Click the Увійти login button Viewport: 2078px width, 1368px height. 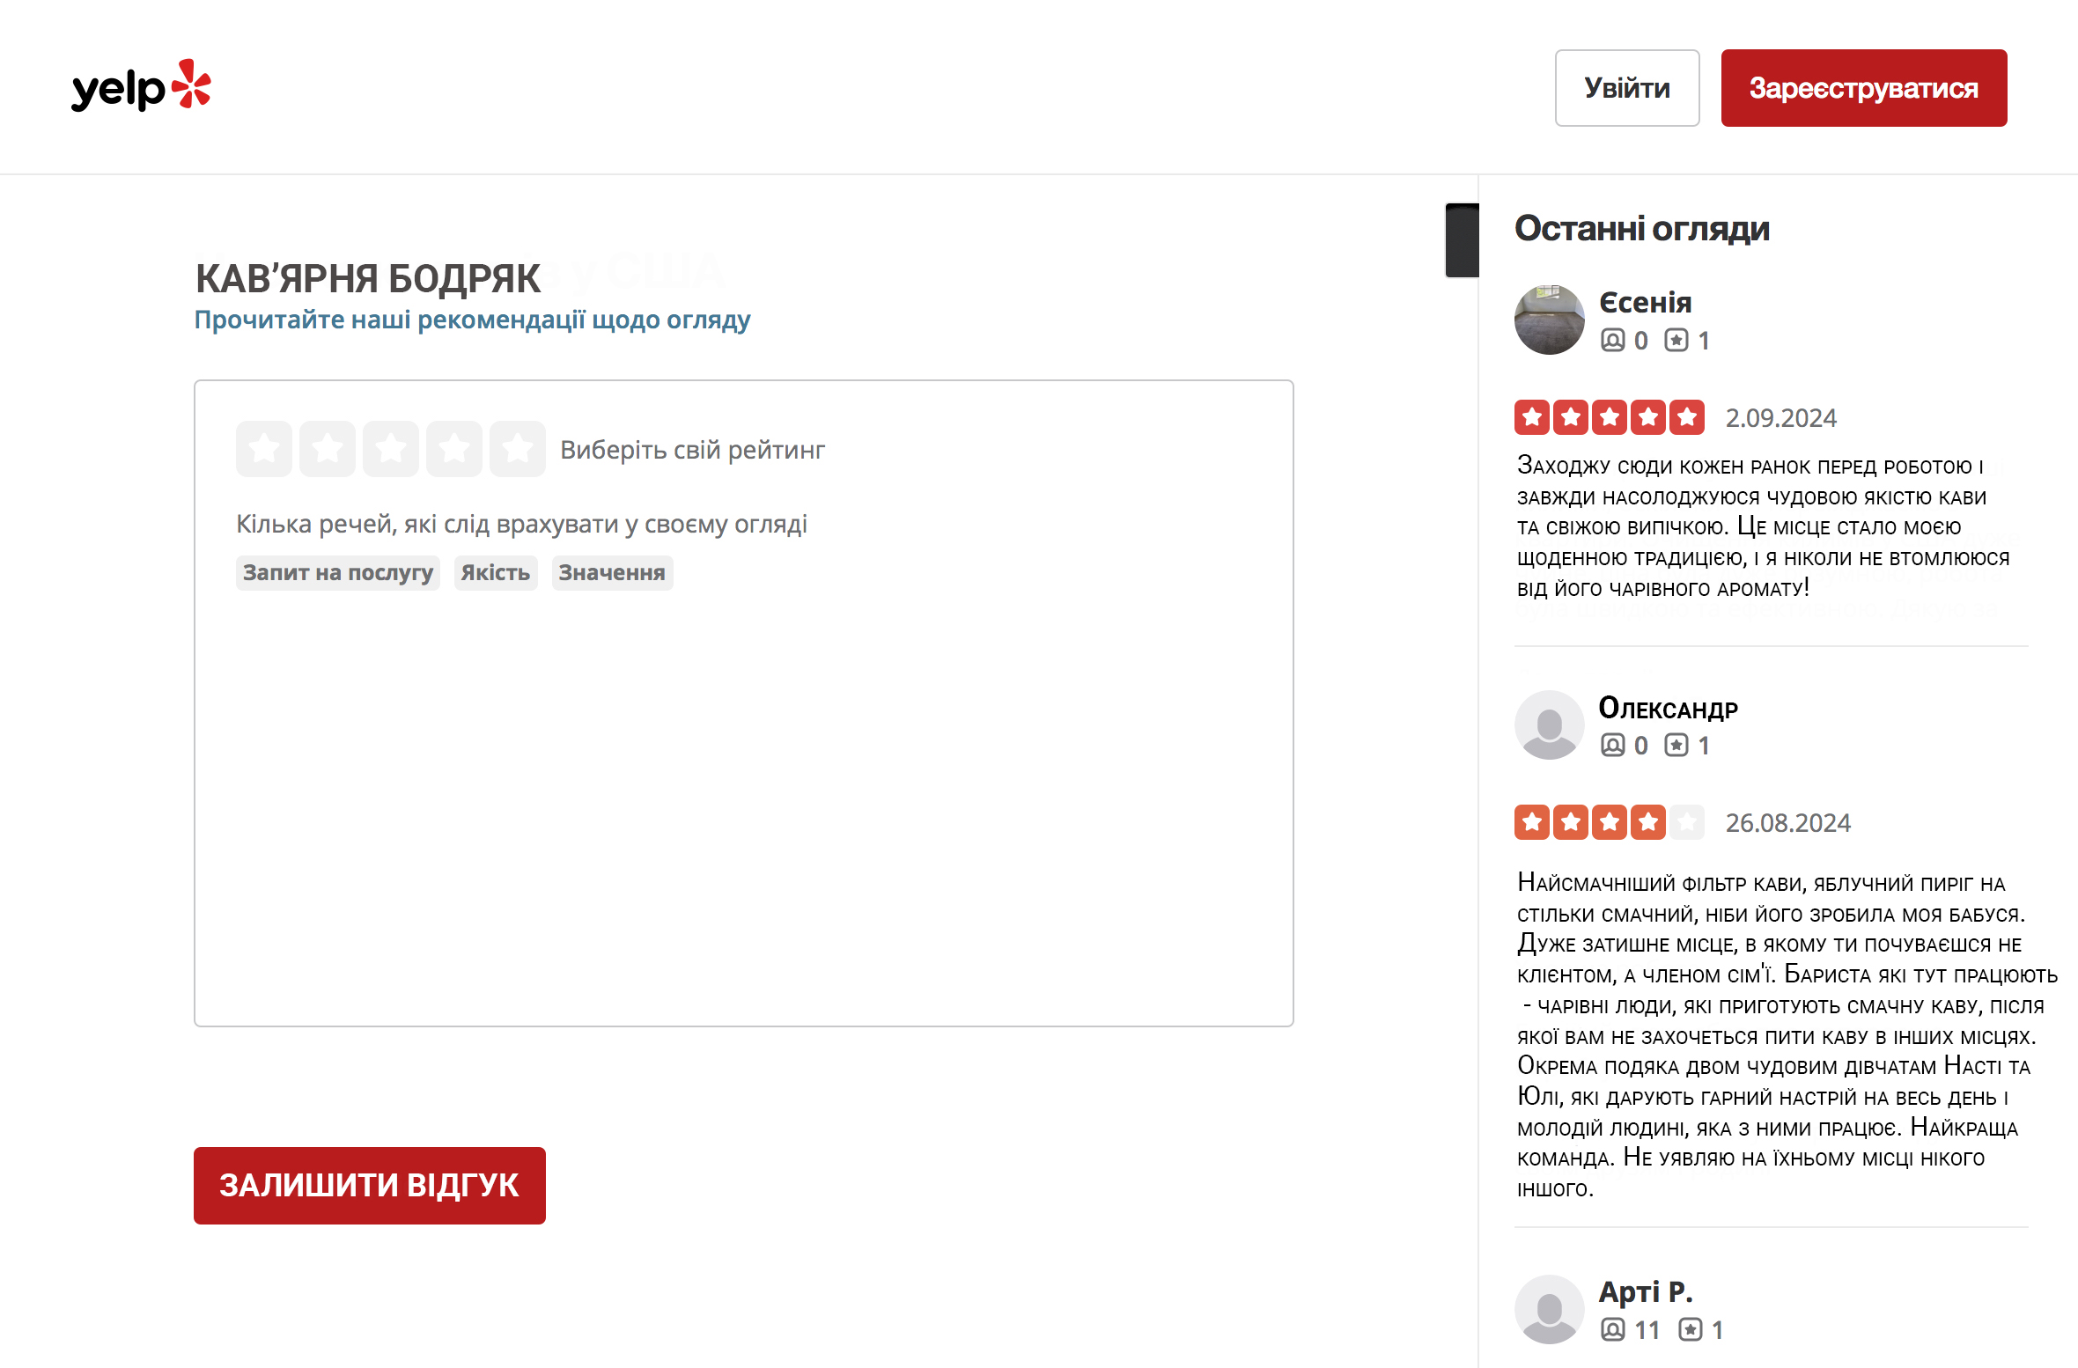[x=1626, y=88]
